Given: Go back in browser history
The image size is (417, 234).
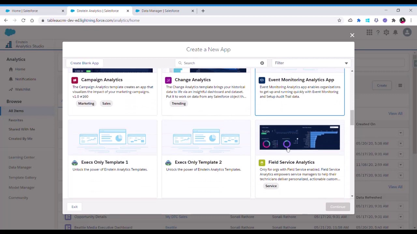Looking at the screenshot, I should 6,20.
